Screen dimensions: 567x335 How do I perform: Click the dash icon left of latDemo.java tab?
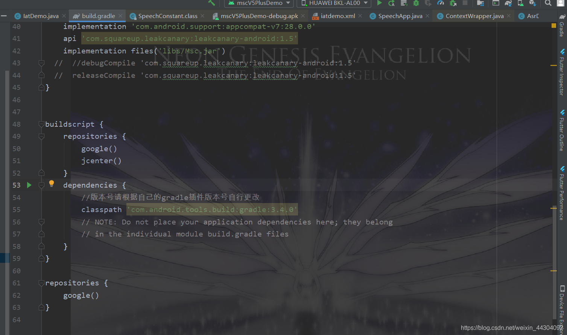(4, 16)
